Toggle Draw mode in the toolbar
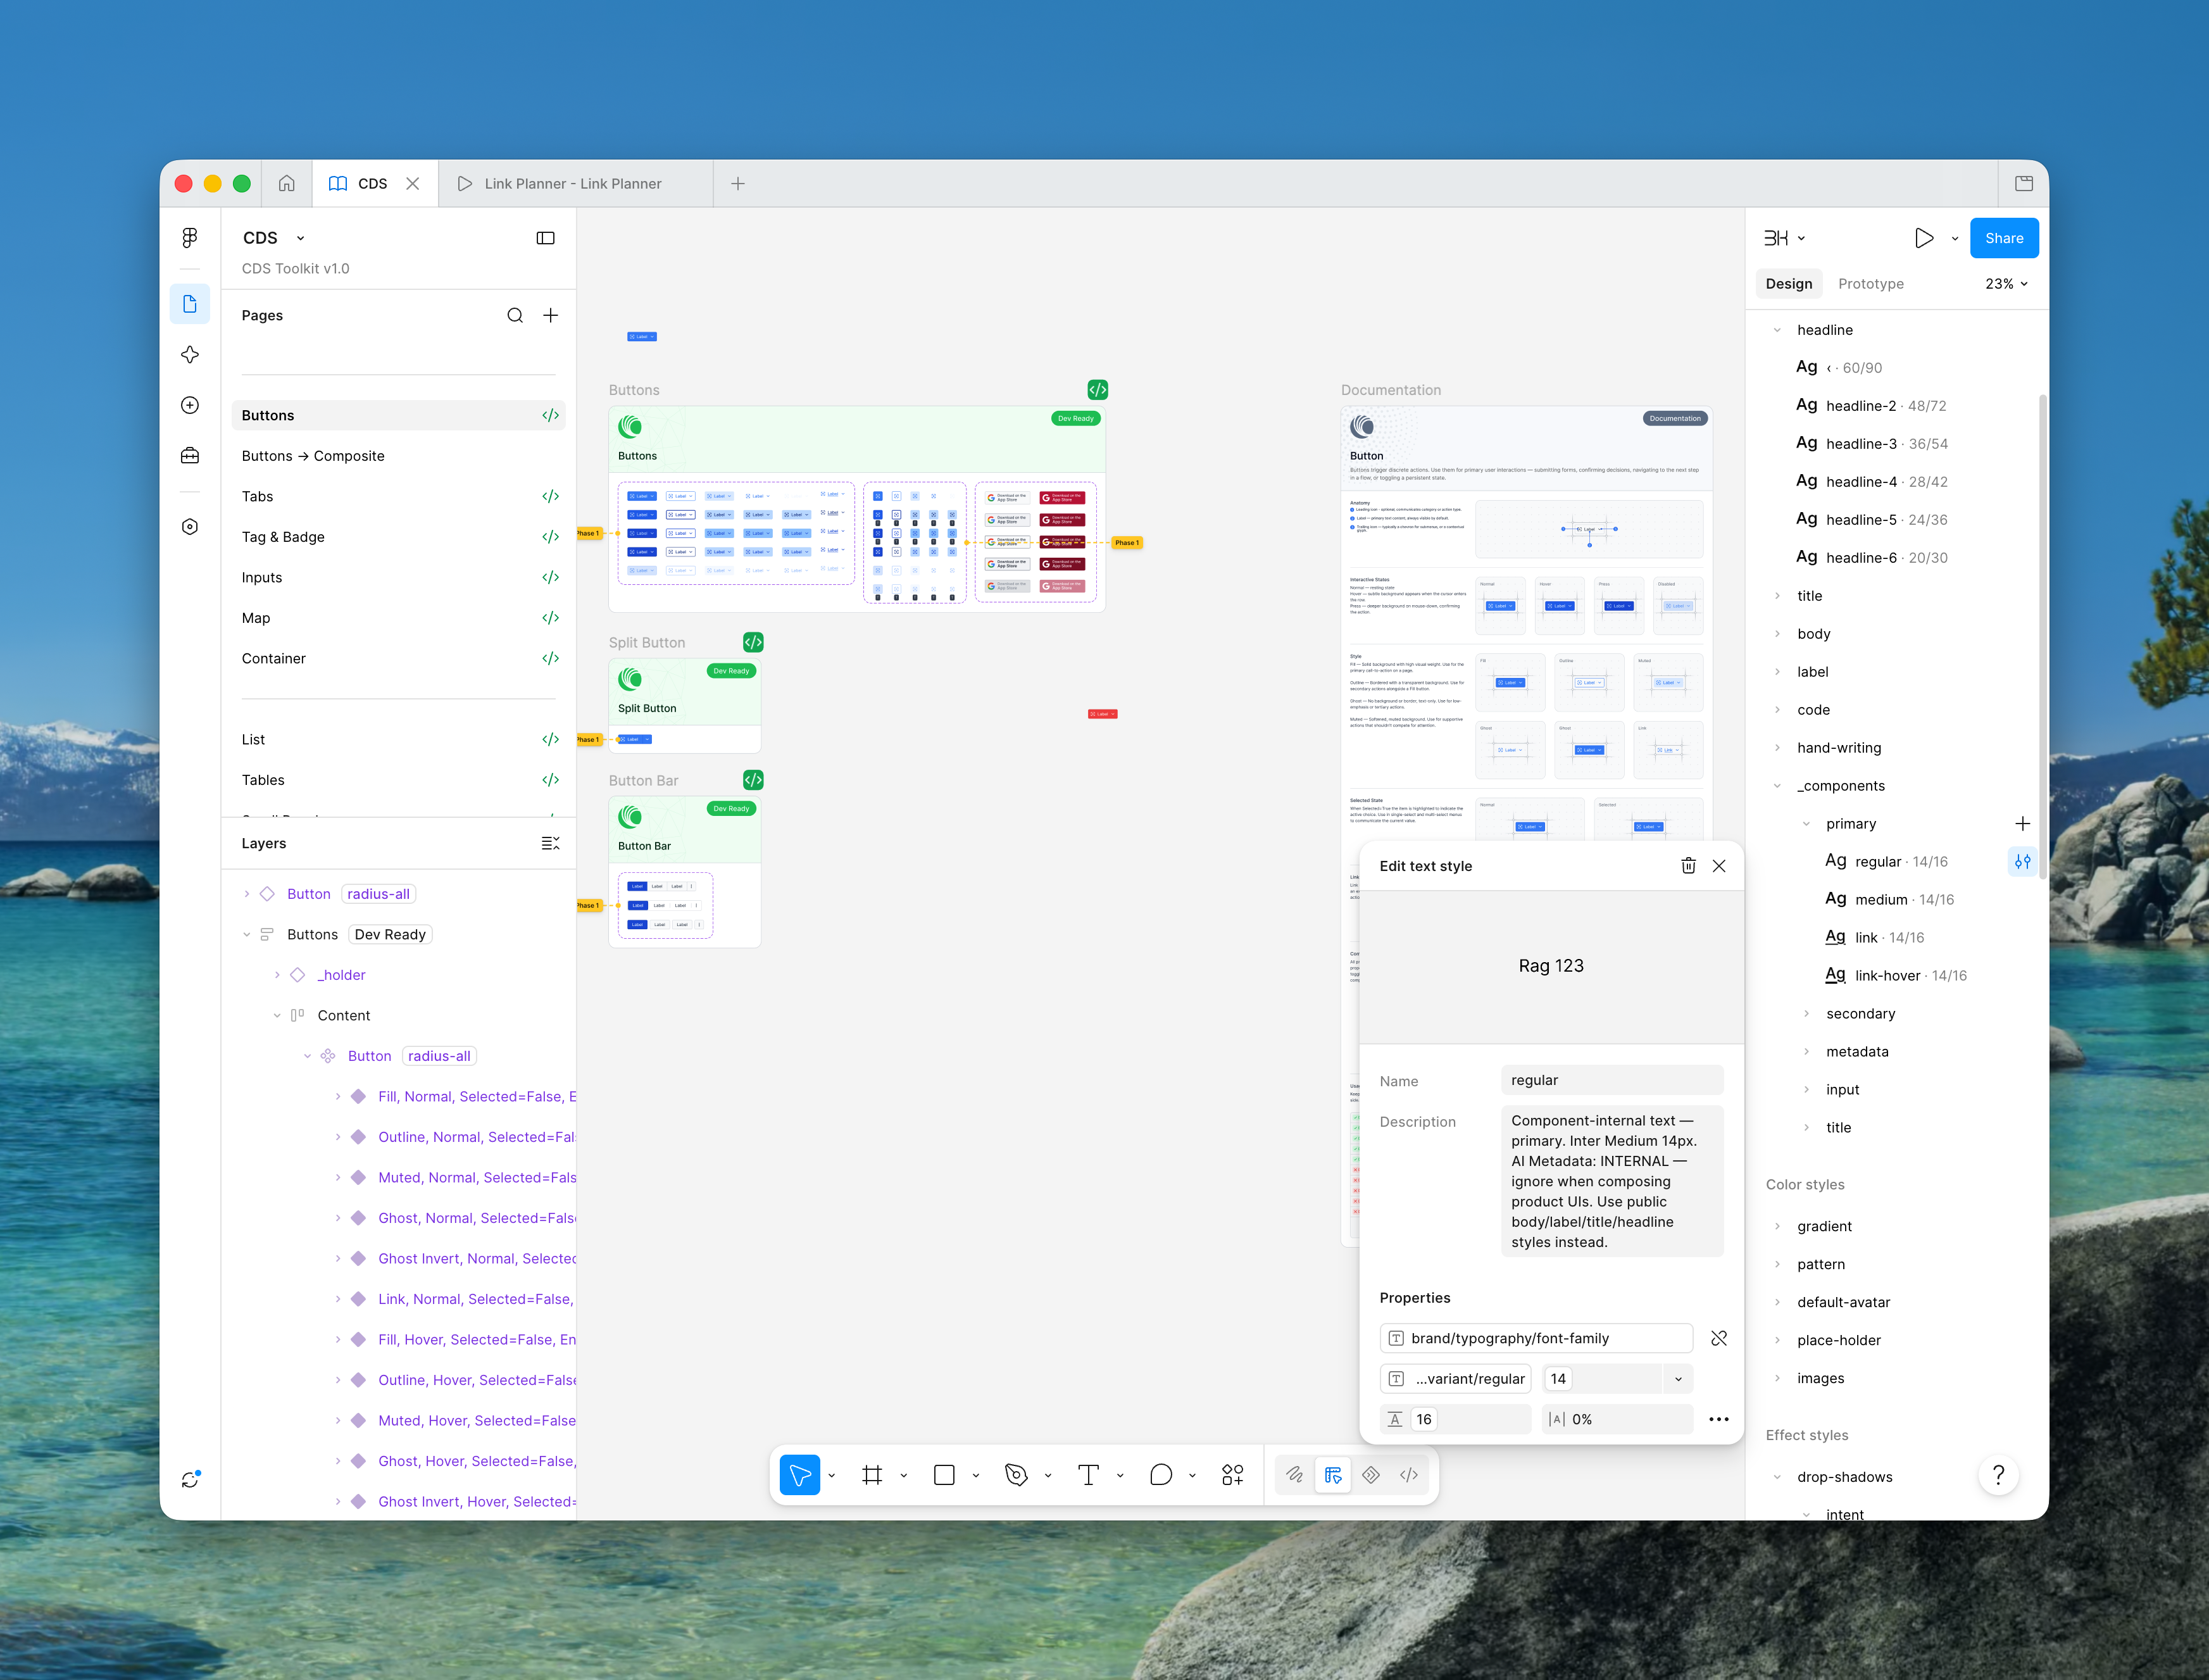 click(1294, 1476)
